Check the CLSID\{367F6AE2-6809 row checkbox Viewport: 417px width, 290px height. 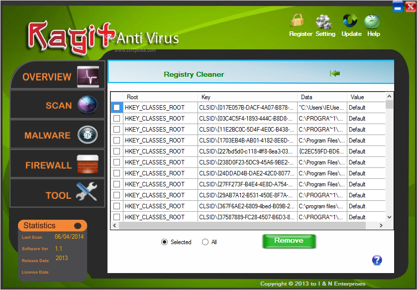click(117, 206)
